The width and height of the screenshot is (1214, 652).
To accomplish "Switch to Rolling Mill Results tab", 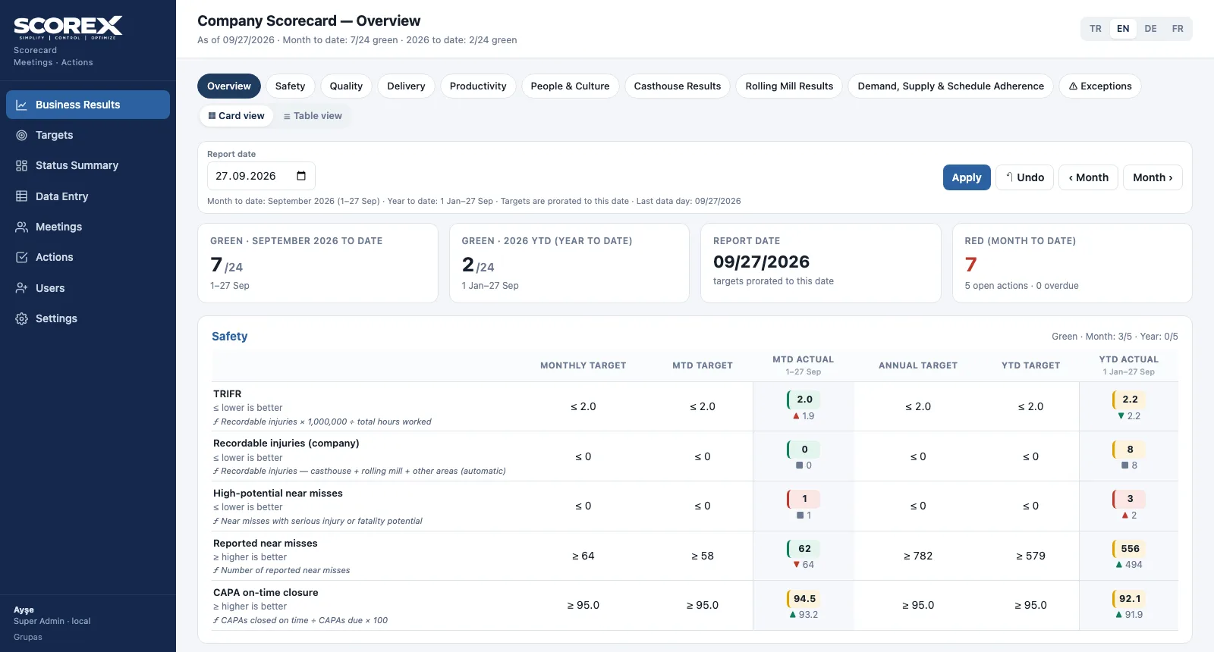I will point(789,86).
